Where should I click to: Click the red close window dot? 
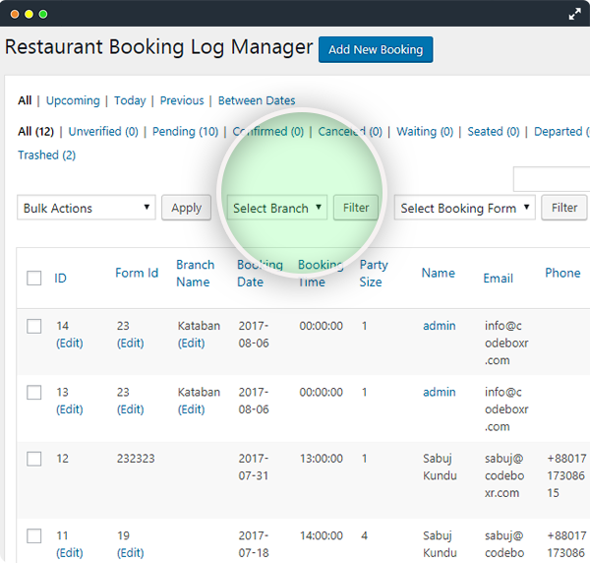coord(15,15)
